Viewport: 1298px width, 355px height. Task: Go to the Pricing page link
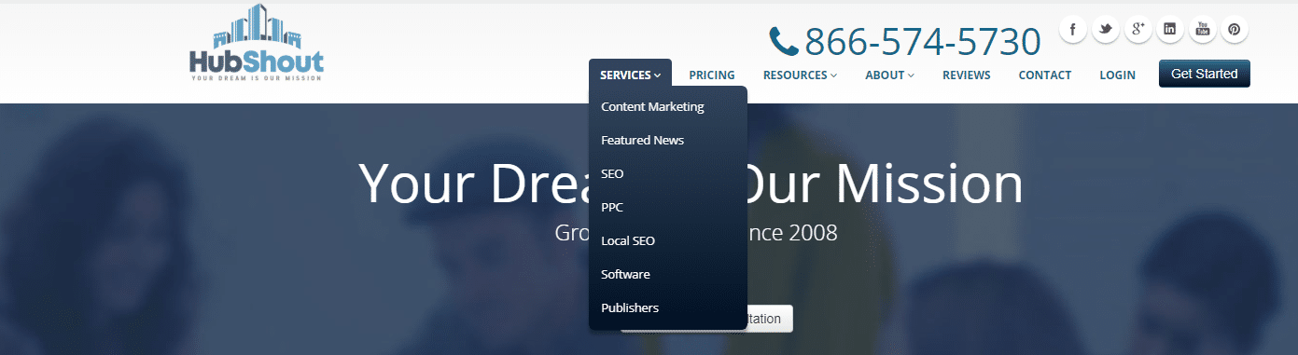pyautogui.click(x=712, y=75)
